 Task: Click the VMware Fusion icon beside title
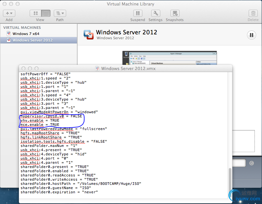(89, 35)
